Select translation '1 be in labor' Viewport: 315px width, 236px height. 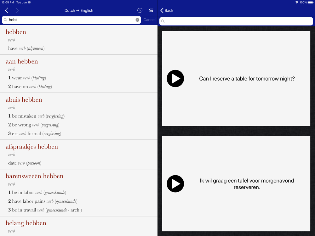tap(37, 193)
